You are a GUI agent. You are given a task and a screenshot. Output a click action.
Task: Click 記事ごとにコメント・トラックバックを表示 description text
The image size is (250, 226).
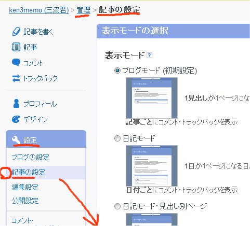click(x=181, y=122)
